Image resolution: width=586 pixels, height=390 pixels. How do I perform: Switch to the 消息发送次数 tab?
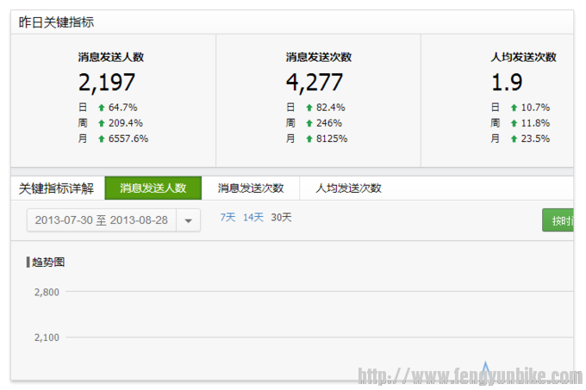[250, 188]
